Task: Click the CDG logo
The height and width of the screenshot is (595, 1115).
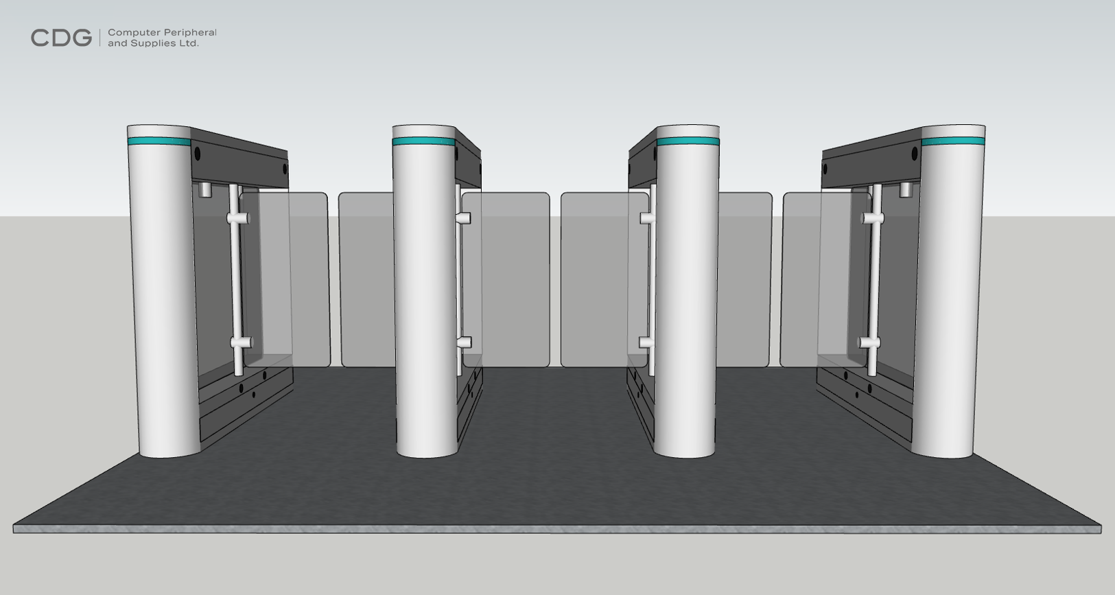Action: [x=61, y=38]
